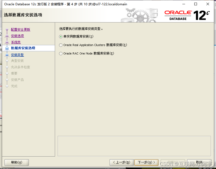Image resolution: width=216 pixels, height=169 pixels.
Task: Click the 安装产品 step label
Action: (x=17, y=80)
